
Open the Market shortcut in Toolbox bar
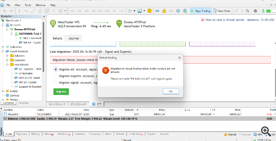(x=230, y=134)
